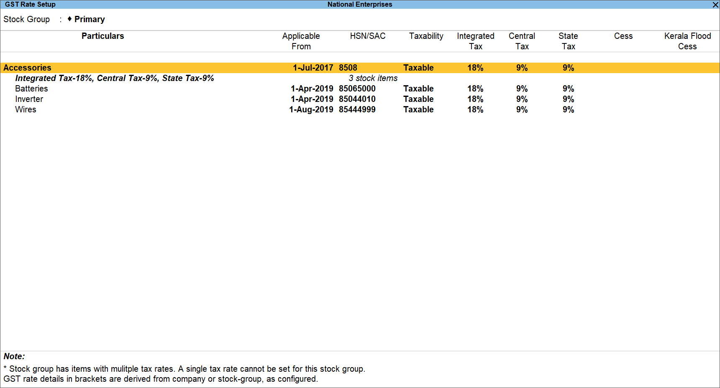Open the 3 stock items link under Accessories

(x=372, y=78)
